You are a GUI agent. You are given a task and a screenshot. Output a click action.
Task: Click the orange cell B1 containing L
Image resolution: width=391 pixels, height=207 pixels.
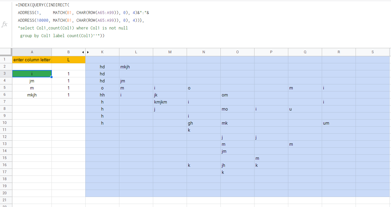[69, 60]
